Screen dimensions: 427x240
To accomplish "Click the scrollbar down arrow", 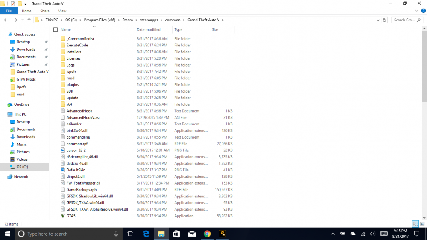I will click(x=424, y=218).
